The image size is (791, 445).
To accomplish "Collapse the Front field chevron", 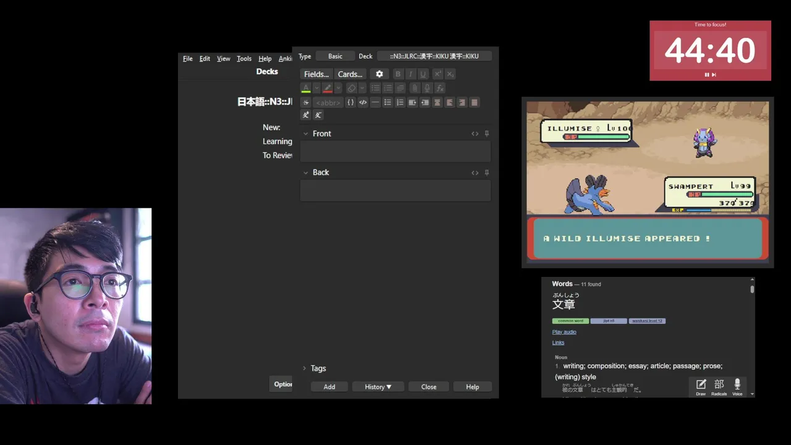I will tap(305, 133).
